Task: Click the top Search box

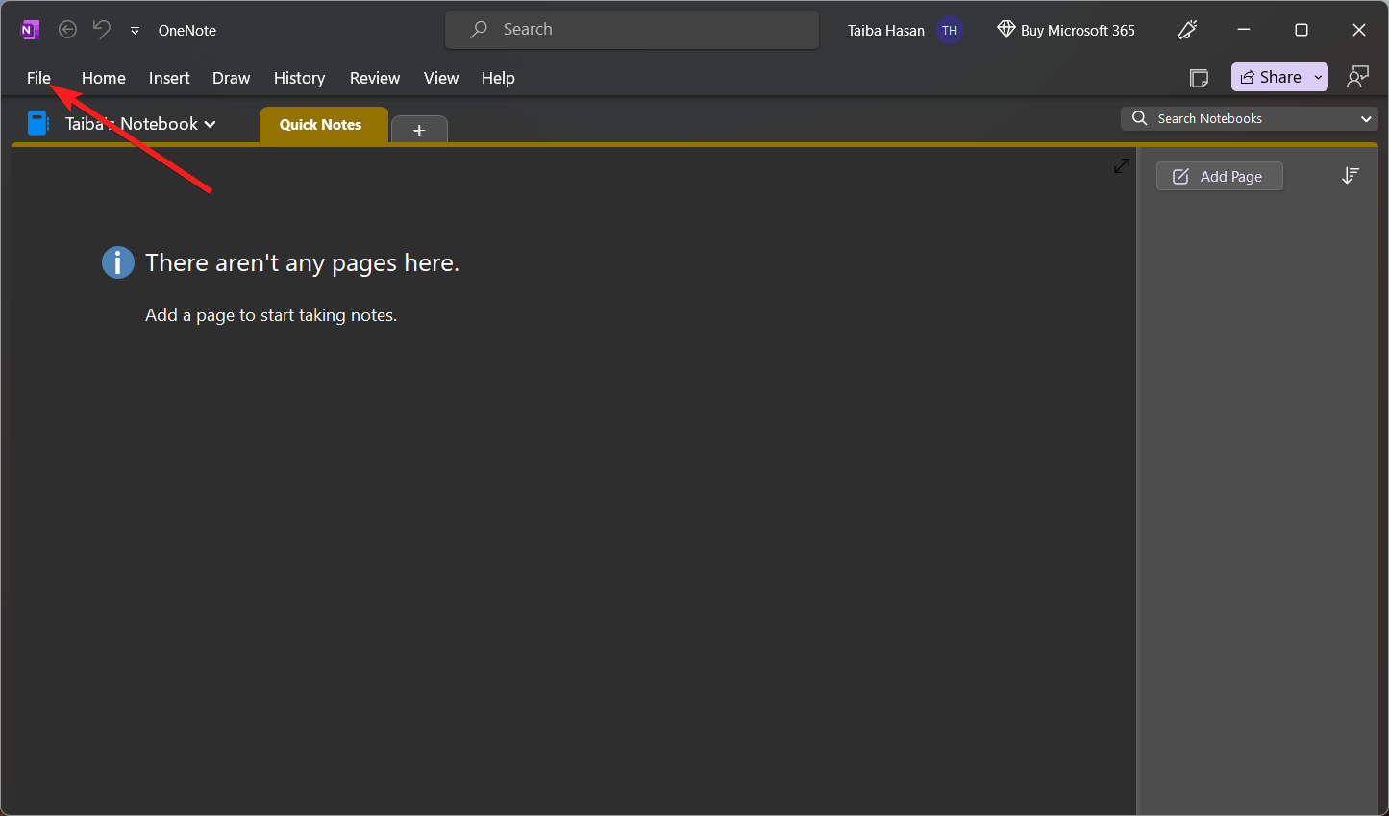Action: pyautogui.click(x=632, y=30)
